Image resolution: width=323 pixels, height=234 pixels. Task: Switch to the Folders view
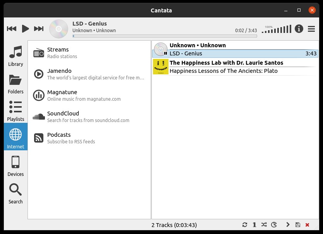click(x=15, y=83)
